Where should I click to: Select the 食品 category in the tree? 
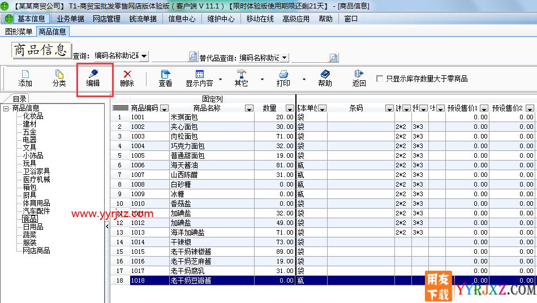[30, 219]
